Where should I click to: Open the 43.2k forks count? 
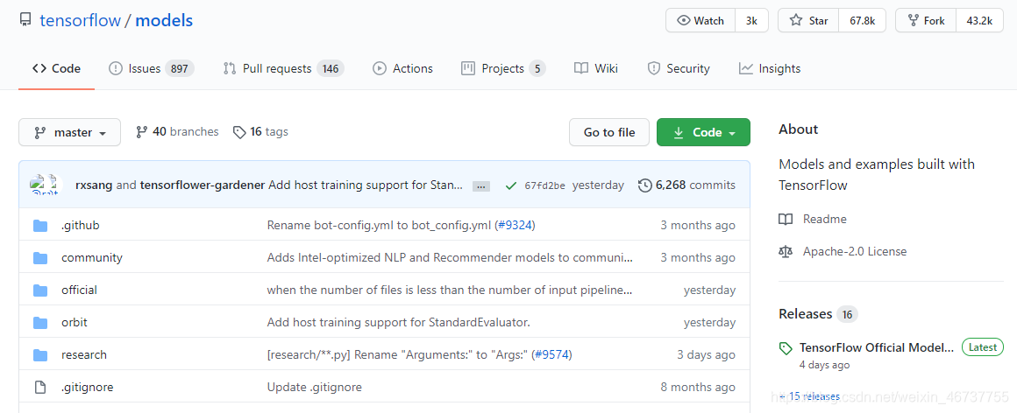point(979,21)
